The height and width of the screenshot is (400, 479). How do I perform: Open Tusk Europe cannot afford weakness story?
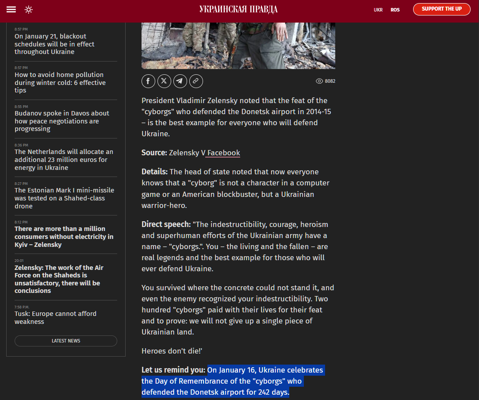tap(55, 318)
